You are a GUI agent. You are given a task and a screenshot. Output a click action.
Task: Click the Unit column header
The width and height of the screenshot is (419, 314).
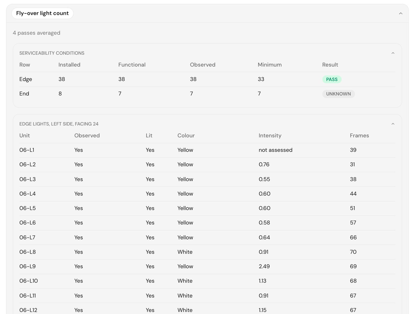(x=25, y=136)
